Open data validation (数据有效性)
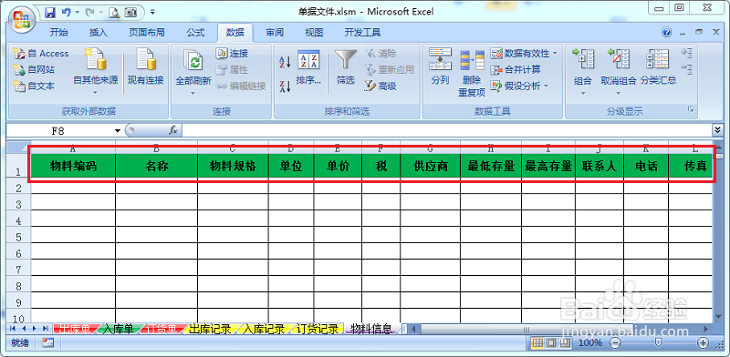Image resolution: width=730 pixels, height=357 pixels. [x=520, y=54]
